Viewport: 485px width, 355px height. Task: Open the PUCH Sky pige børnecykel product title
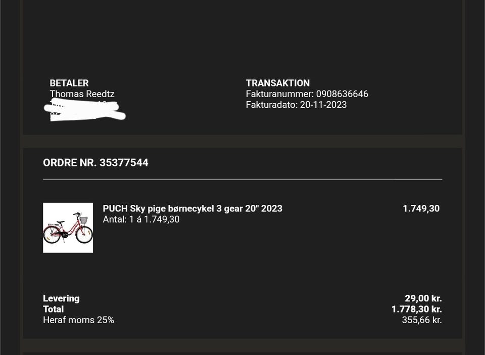pos(192,208)
